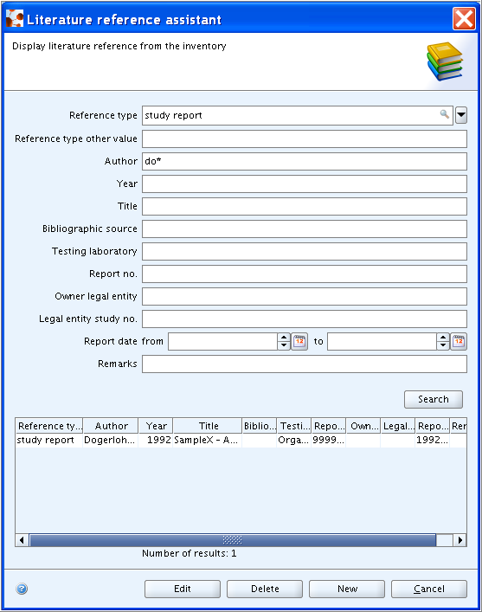The height and width of the screenshot is (612, 482).
Task: Click the Report no. field
Action: click(x=305, y=274)
